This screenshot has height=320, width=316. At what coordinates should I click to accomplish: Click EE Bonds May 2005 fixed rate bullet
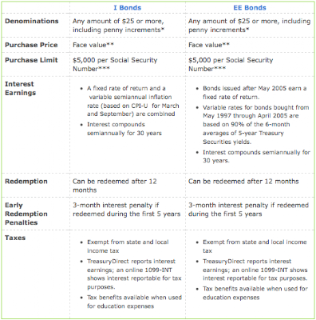coord(255,93)
